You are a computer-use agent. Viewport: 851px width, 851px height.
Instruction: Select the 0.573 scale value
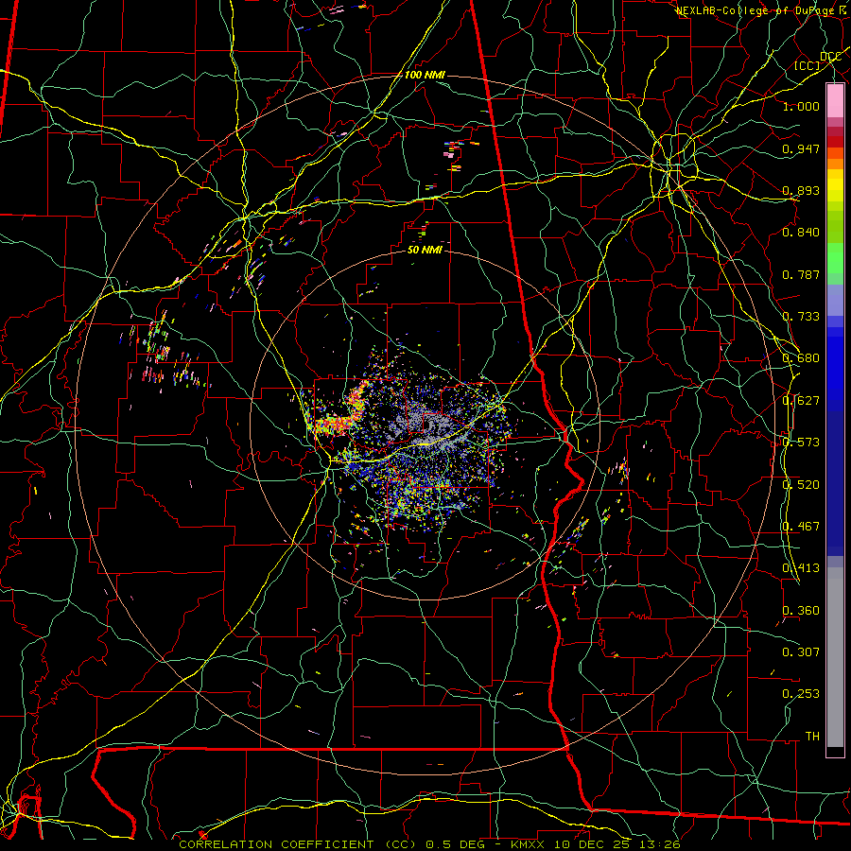point(801,443)
